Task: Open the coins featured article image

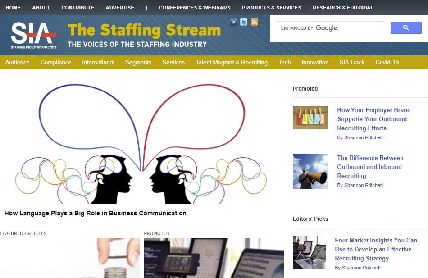Action: tap(70, 258)
